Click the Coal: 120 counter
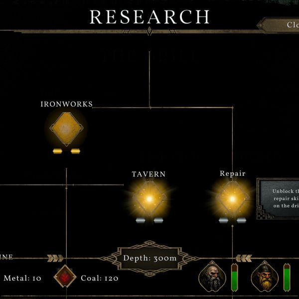The width and height of the screenshot is (299, 299). pyautogui.click(x=100, y=278)
